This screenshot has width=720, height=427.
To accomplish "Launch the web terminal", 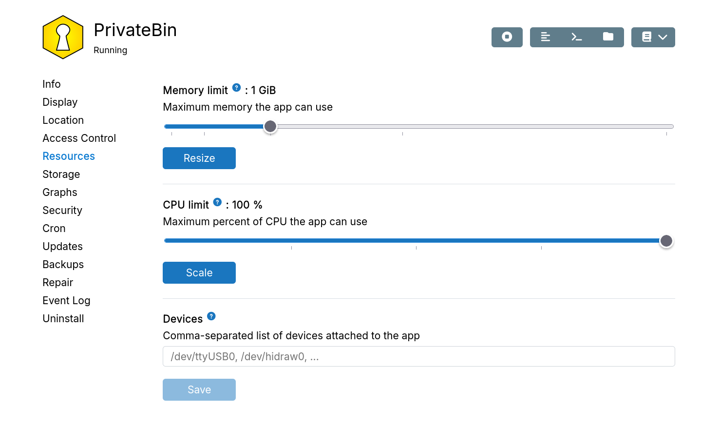I will [x=577, y=37].
